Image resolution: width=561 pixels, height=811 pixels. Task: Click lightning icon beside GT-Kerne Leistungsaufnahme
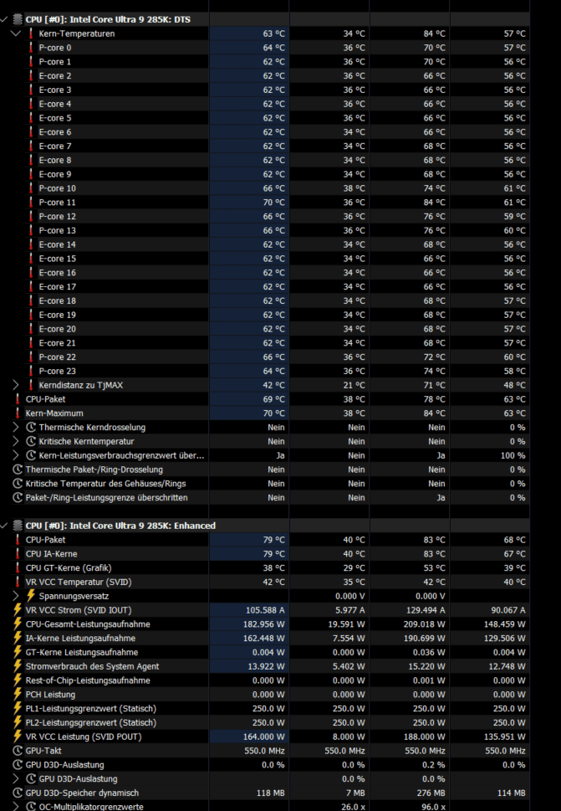(18, 652)
